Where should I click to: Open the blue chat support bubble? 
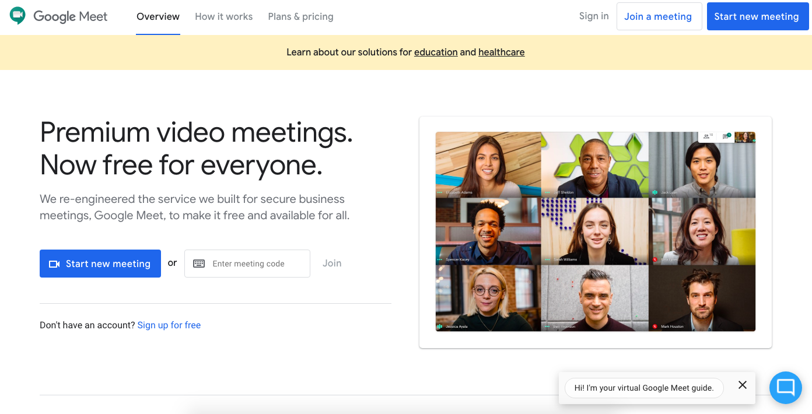coord(786,388)
